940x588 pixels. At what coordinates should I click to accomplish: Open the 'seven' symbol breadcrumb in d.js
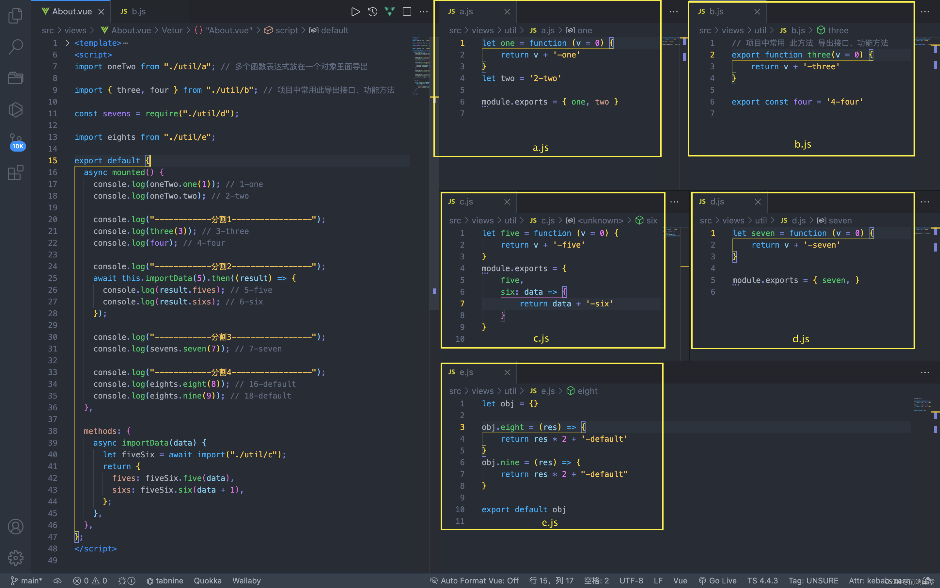tap(834, 220)
